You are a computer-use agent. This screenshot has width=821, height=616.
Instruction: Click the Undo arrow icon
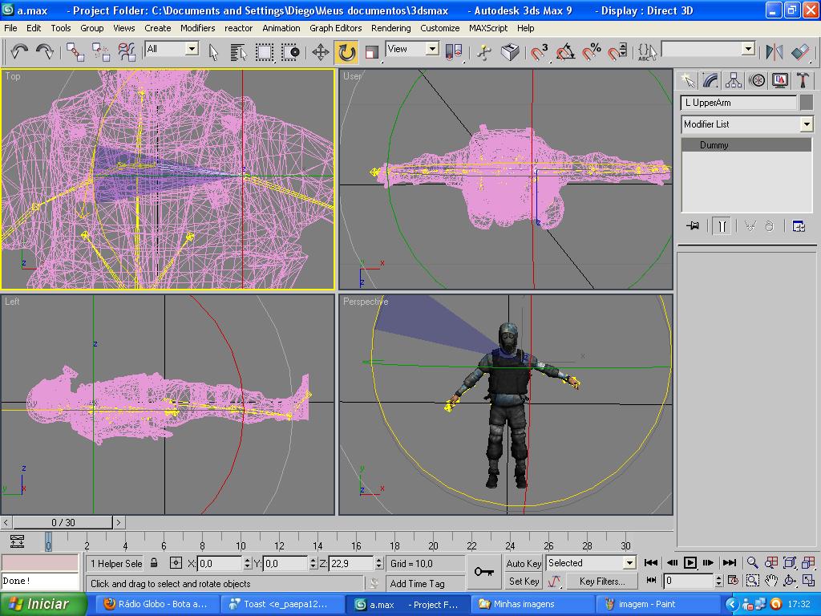point(19,52)
